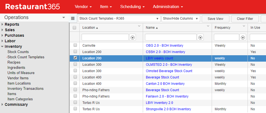This screenshot has width=266, height=113.
Task: Uncheck the LBW weekly count row checkbox
Action: click(75, 58)
